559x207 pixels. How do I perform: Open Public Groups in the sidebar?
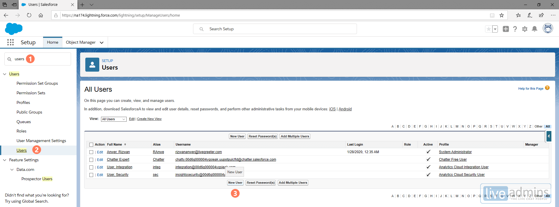tap(29, 112)
